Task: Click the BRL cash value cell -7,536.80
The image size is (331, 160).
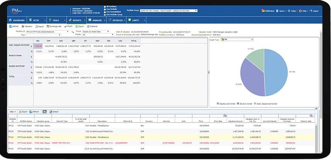Action: (38, 46)
